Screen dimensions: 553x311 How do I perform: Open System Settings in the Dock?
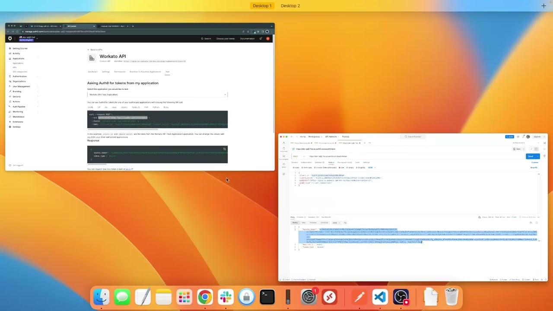click(309, 297)
